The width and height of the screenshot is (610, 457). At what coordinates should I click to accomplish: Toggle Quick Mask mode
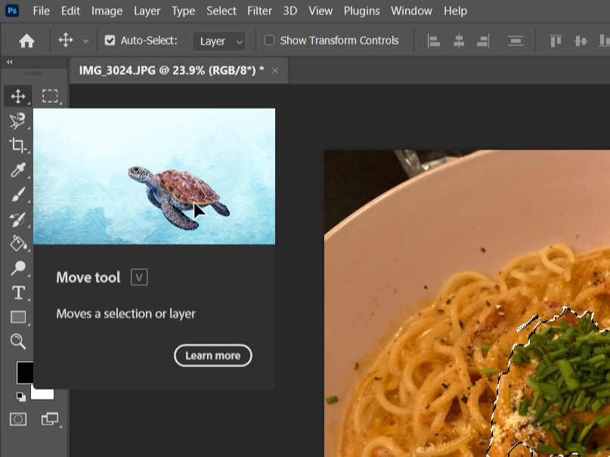(18, 419)
